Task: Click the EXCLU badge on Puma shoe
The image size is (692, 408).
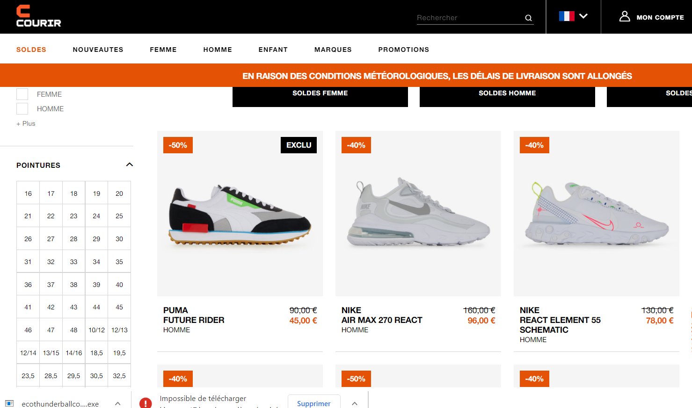Action: (299, 145)
